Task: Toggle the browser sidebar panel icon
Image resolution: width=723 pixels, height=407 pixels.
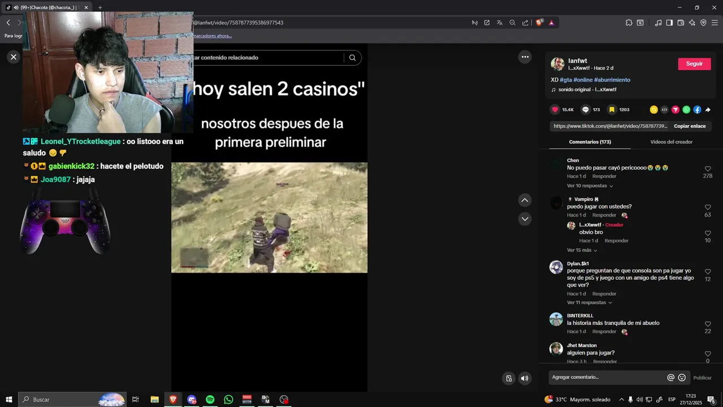Action: pos(669,23)
